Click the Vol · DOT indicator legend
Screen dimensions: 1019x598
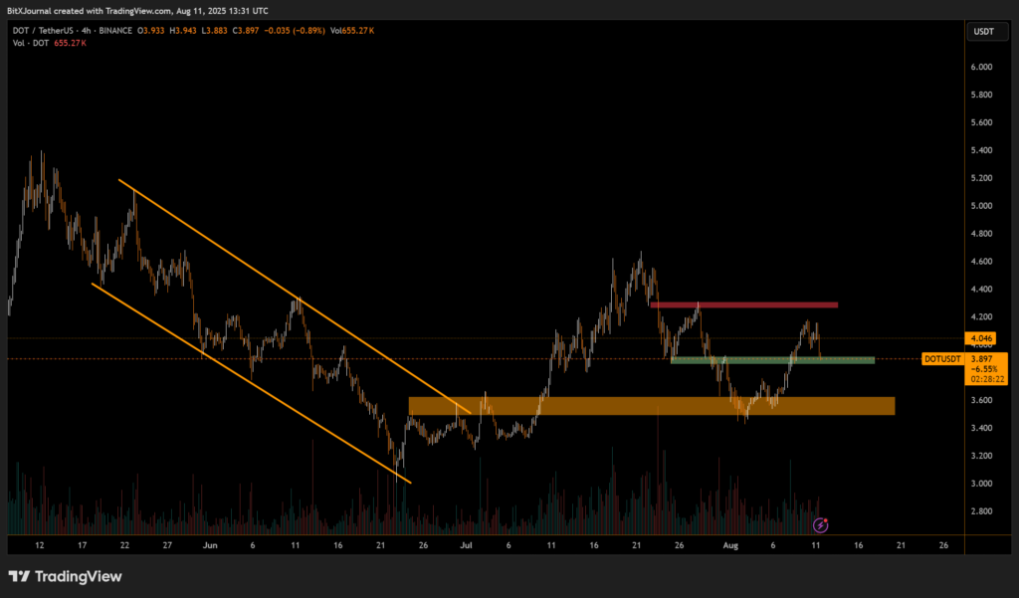coord(26,45)
